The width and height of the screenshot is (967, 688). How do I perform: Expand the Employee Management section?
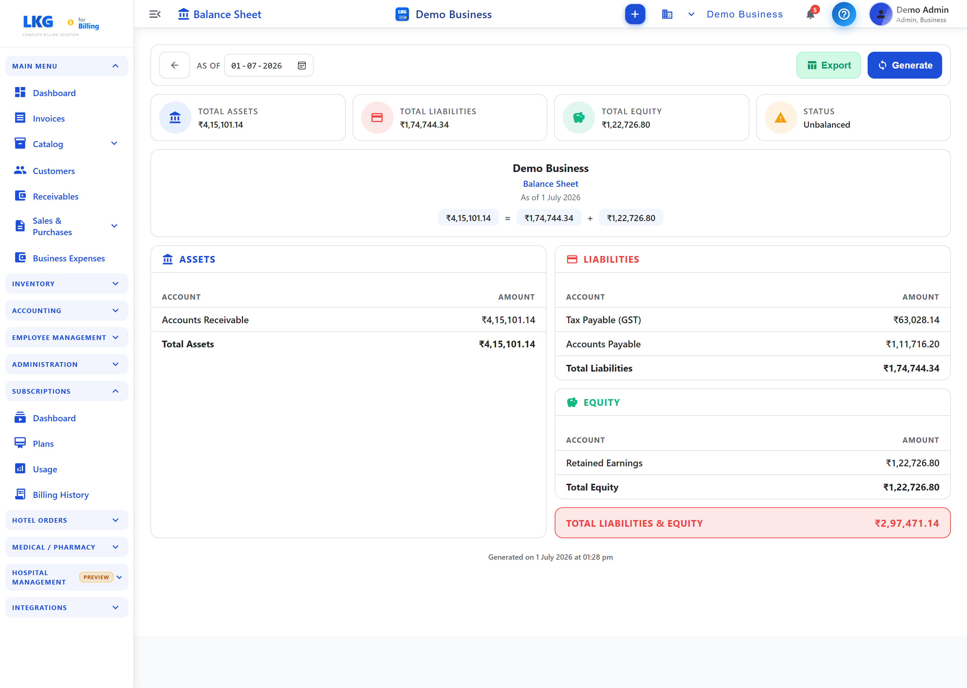pos(66,338)
